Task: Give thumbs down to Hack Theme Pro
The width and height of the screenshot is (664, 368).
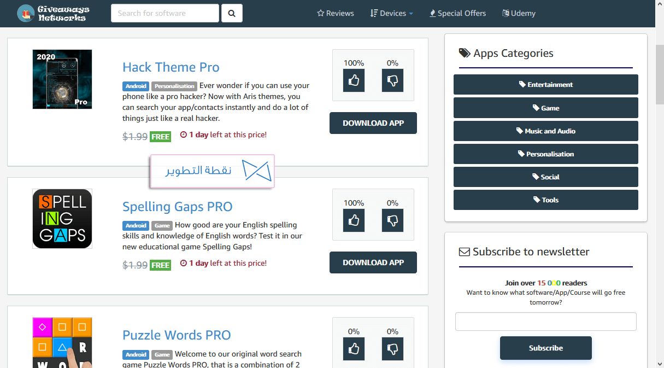Action: (x=392, y=80)
